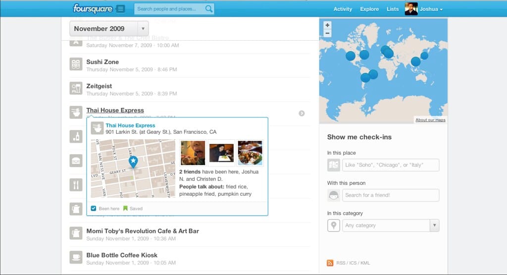Screen dimensions: 507x275
Task: Click the Thai House Express row noodle icon
Action: (x=76, y=112)
